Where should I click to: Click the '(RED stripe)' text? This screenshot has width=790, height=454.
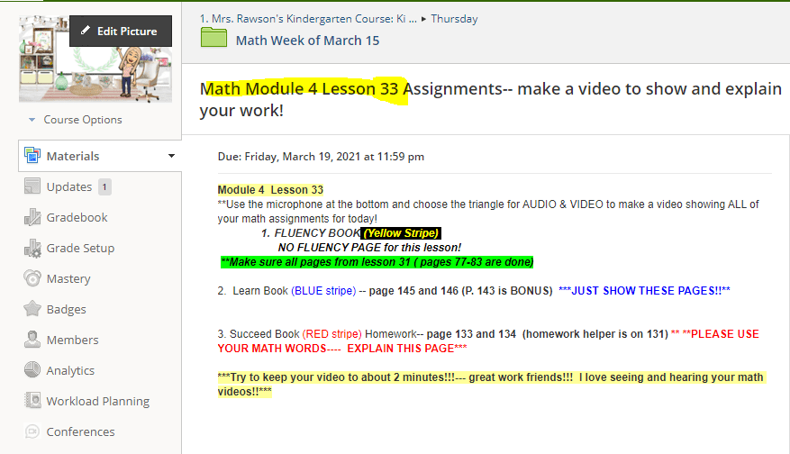[x=332, y=334]
